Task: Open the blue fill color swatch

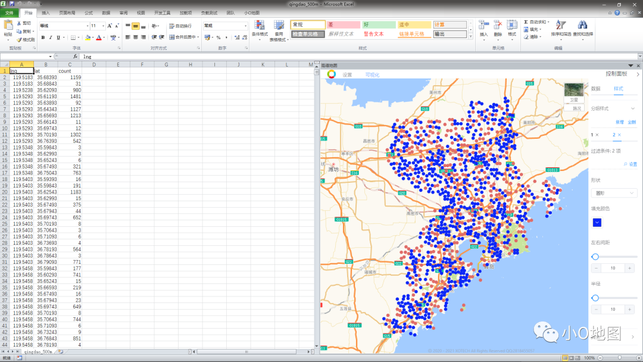Action: pos(597,223)
